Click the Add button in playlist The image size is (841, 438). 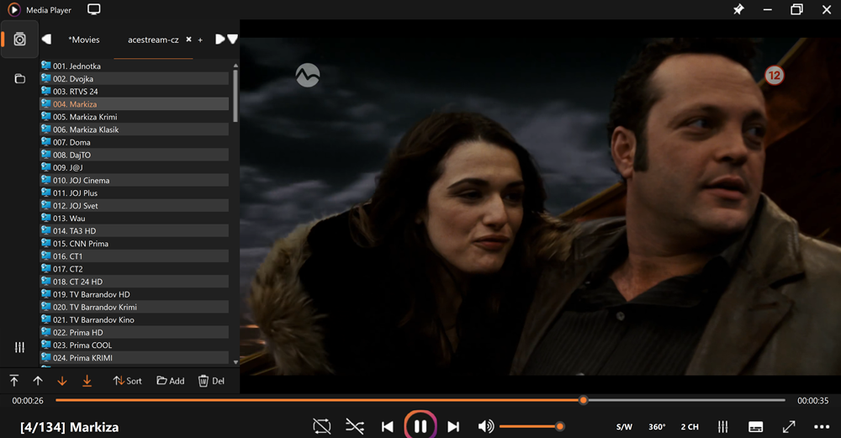(171, 381)
